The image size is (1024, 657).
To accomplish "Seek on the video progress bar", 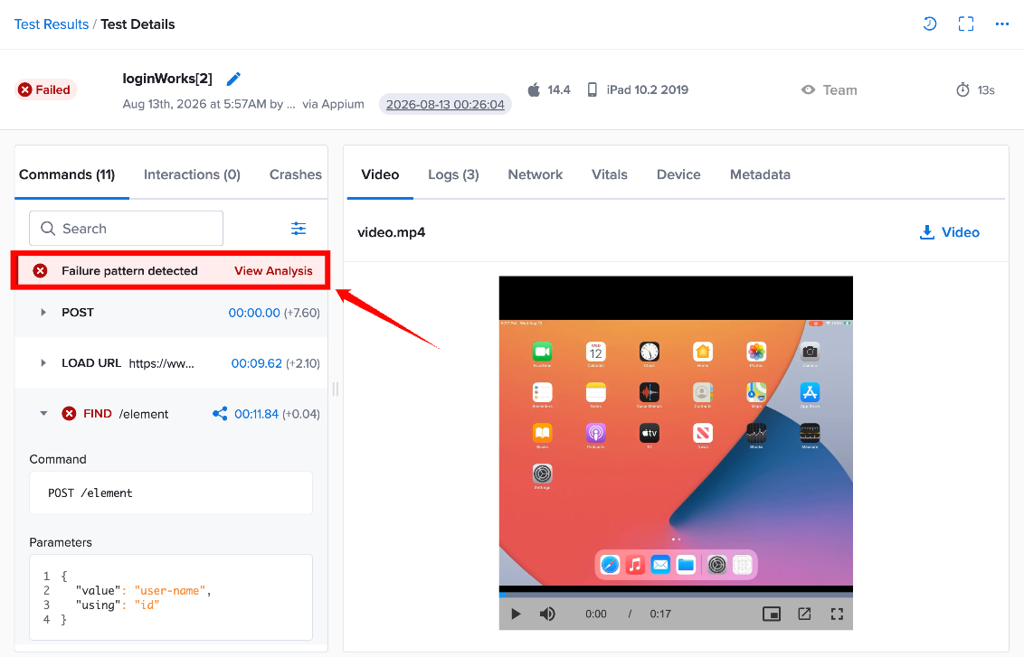I will pyautogui.click(x=676, y=595).
